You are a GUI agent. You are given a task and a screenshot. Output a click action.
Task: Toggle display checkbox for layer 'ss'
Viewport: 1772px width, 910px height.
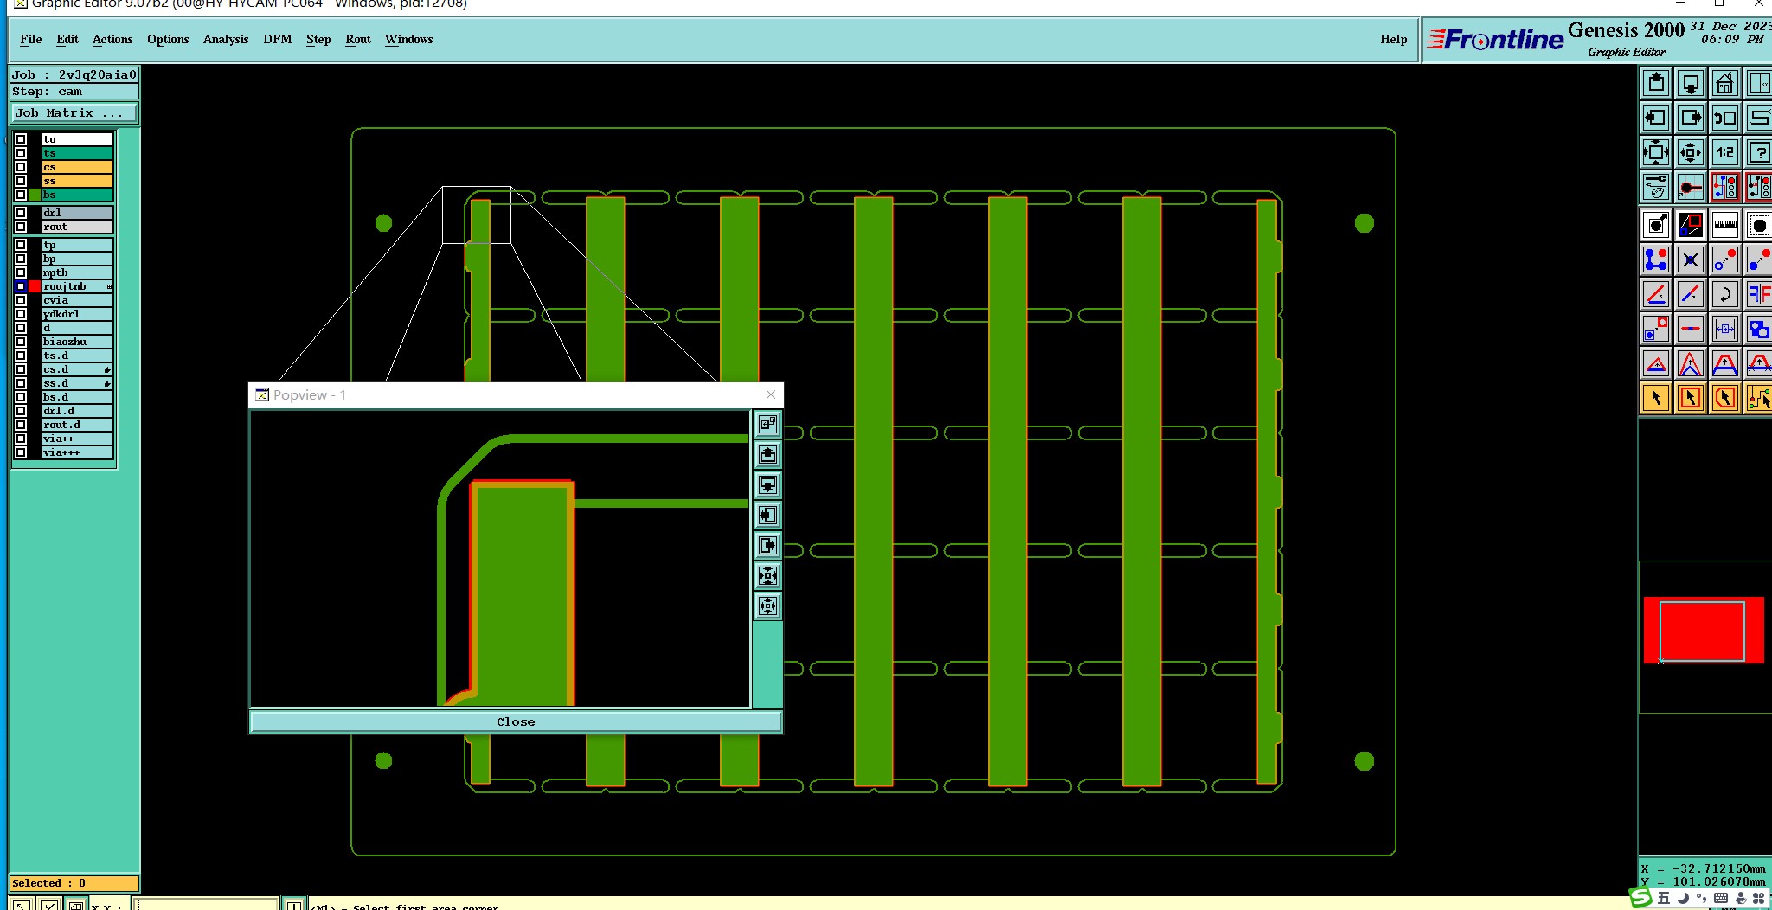point(21,181)
